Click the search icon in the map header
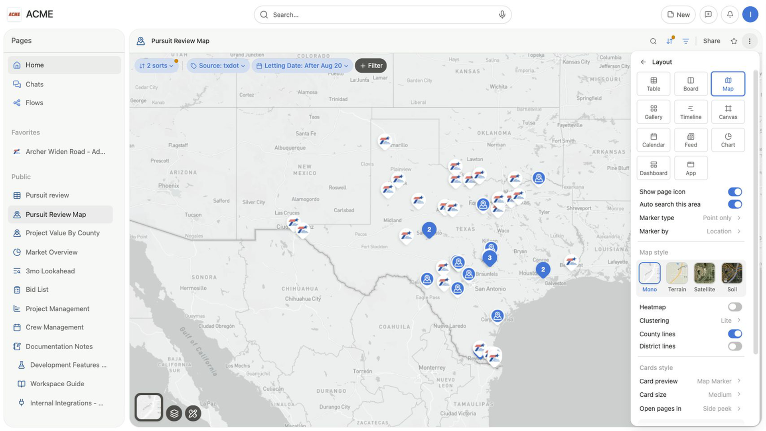 pos(653,41)
